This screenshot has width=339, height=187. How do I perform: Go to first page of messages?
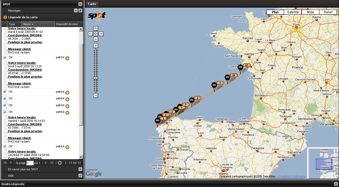5,163
